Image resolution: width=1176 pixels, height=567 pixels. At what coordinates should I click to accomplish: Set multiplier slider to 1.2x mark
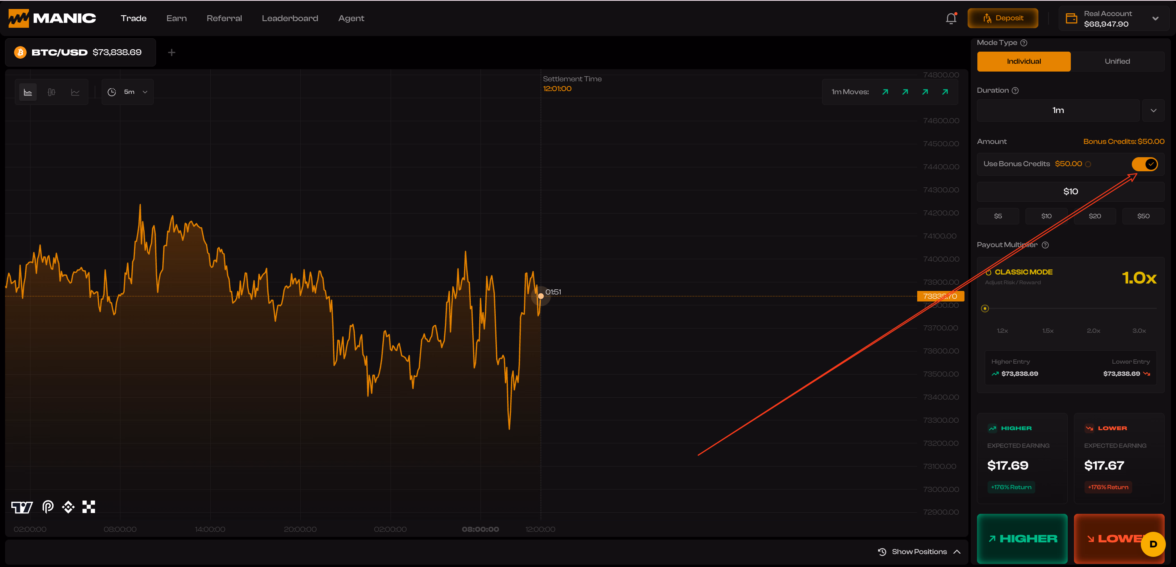coord(1002,331)
